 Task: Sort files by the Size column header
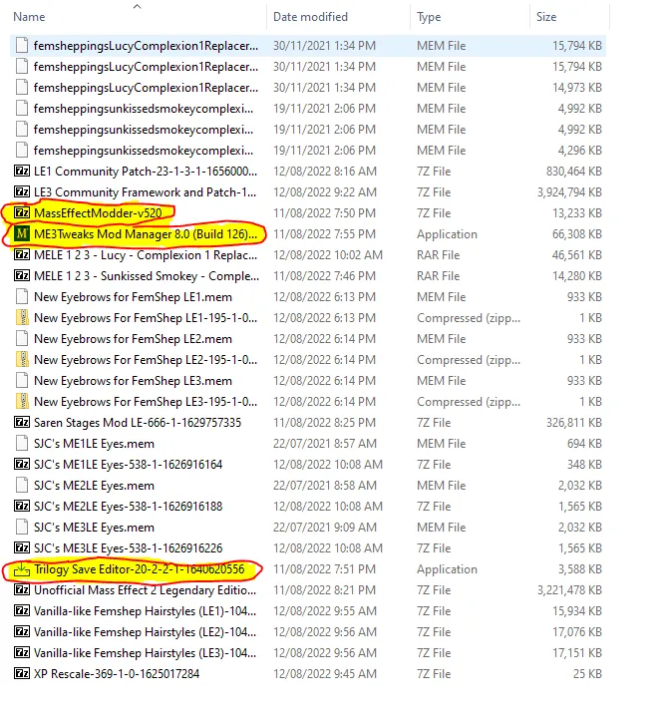tap(546, 17)
